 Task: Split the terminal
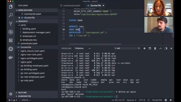click(150, 48)
